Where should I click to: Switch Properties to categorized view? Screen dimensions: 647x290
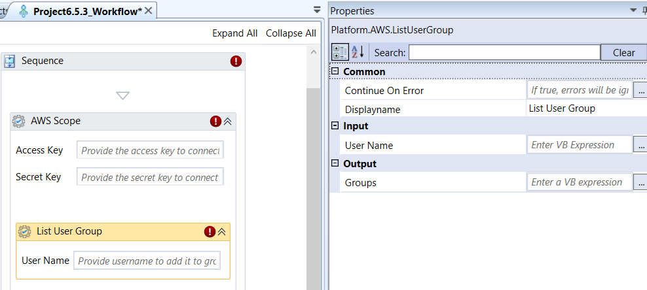point(340,52)
